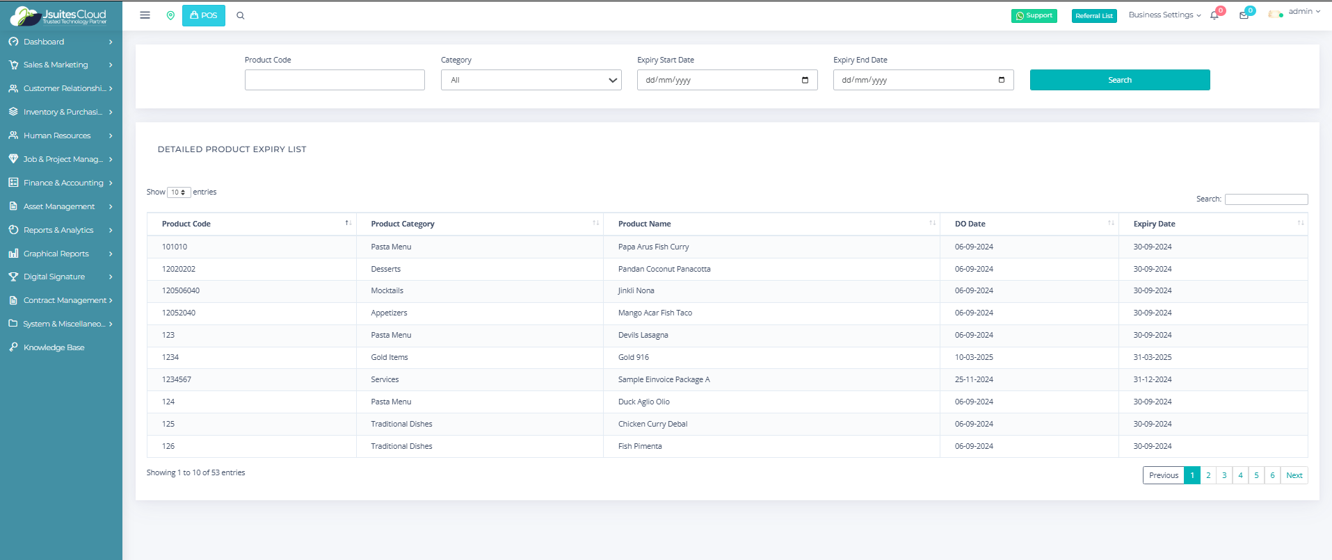Image resolution: width=1332 pixels, height=560 pixels.
Task: Go to the Next page
Action: 1294,475
